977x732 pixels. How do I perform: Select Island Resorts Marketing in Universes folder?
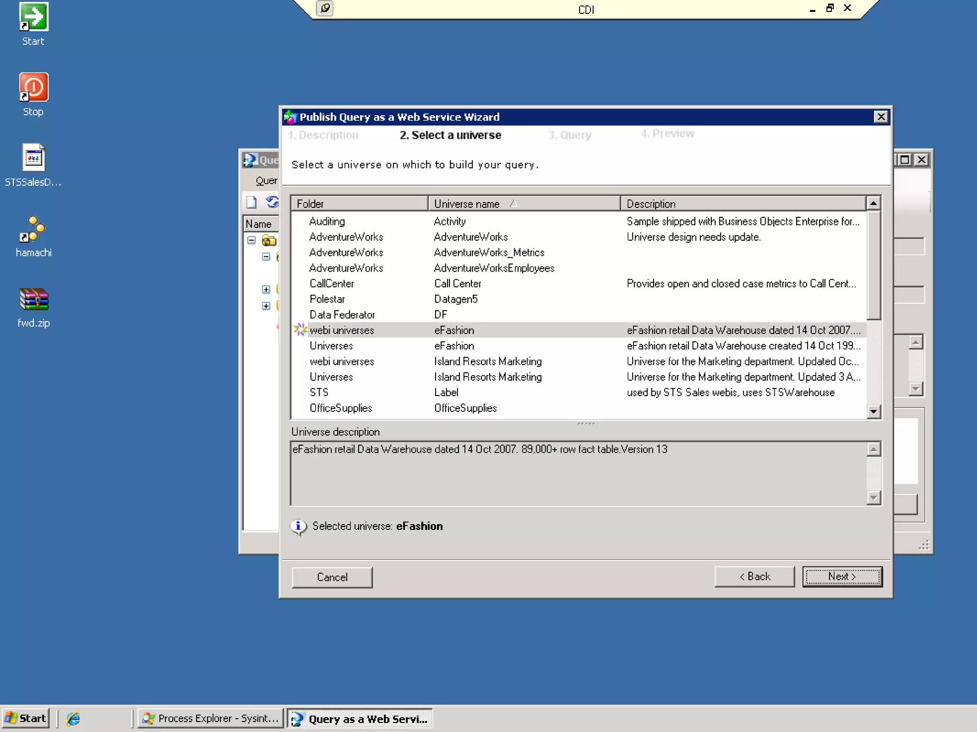click(x=579, y=377)
